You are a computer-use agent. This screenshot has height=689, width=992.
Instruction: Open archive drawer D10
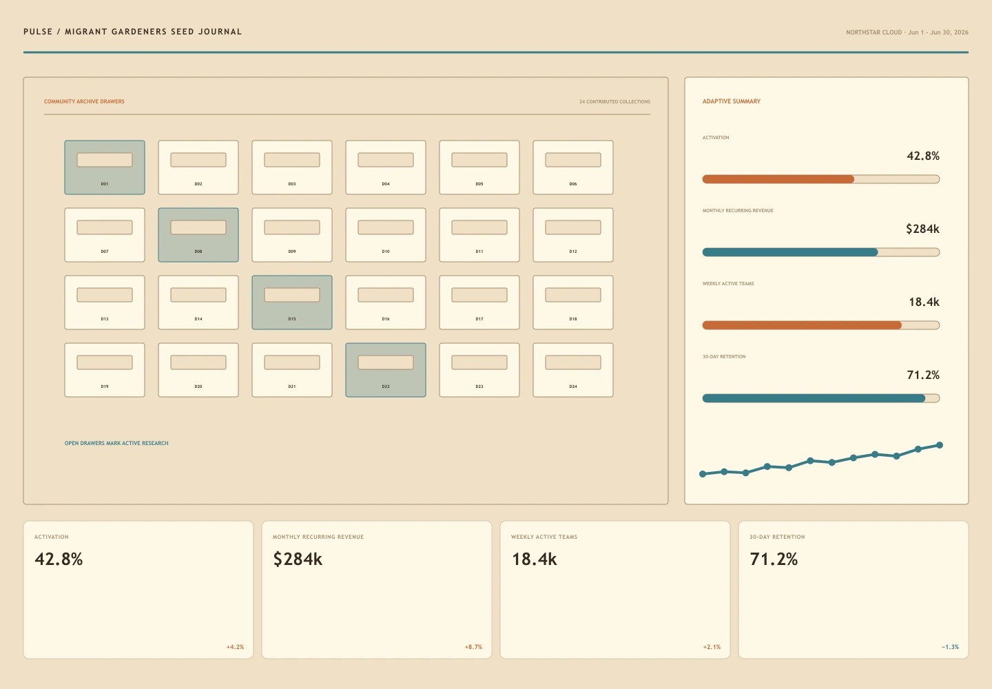386,235
